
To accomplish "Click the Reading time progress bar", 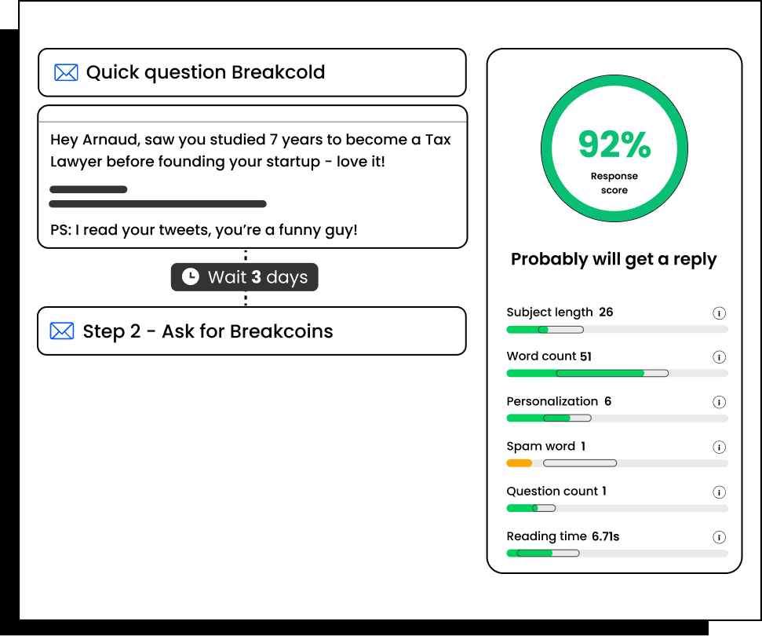I will coord(617,554).
